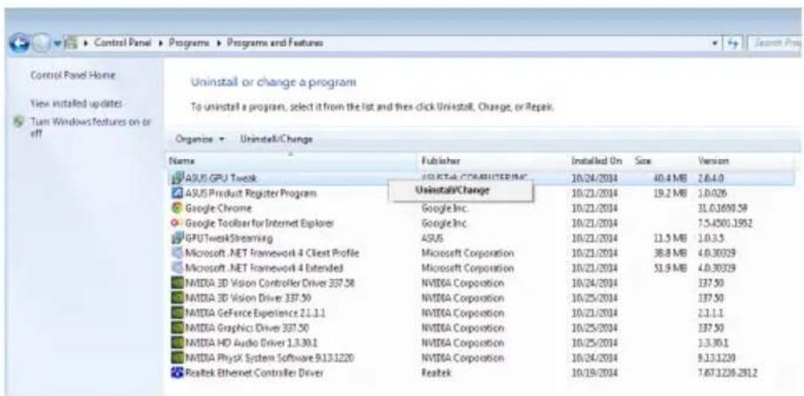Expand the arrow after Programs breadcrumb
The width and height of the screenshot is (804, 396).
(x=218, y=44)
